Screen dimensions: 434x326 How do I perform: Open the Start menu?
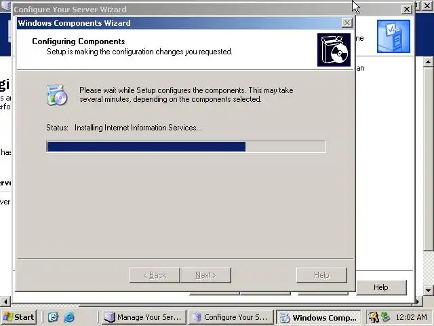pyautogui.click(x=19, y=317)
